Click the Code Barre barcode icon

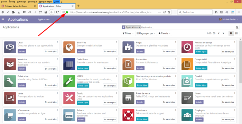[69, 64]
